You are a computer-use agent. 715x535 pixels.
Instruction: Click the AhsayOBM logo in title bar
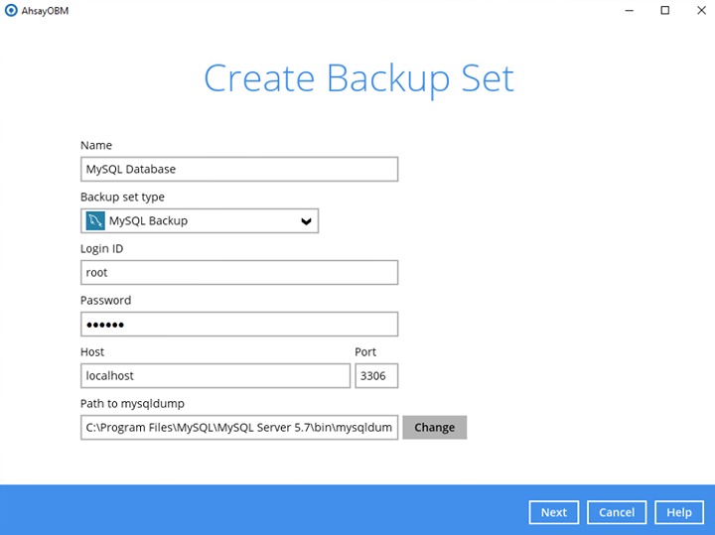pyautogui.click(x=11, y=11)
